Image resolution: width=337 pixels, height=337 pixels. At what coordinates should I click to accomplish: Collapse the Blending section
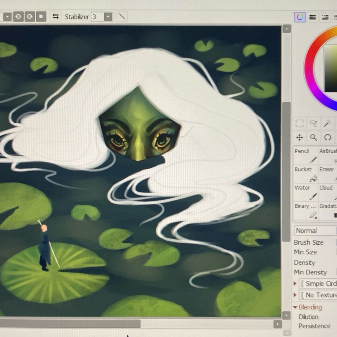[x=295, y=307]
